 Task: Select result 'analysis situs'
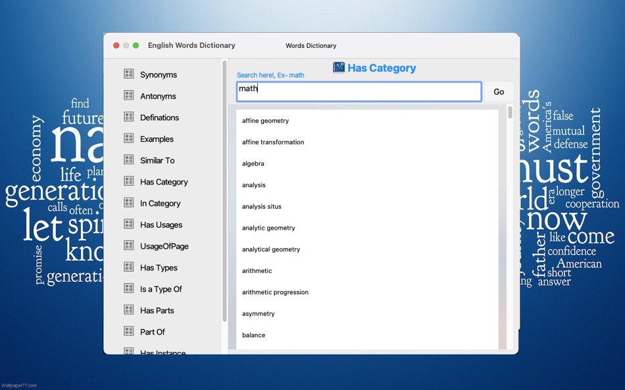(x=261, y=207)
